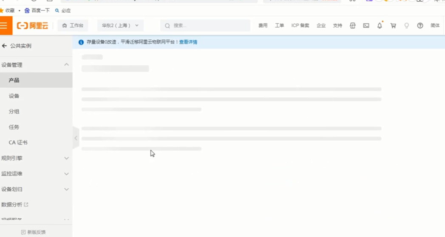445x237 pixels.
Task: Select 设备 in the sidebar
Action: coord(14,96)
